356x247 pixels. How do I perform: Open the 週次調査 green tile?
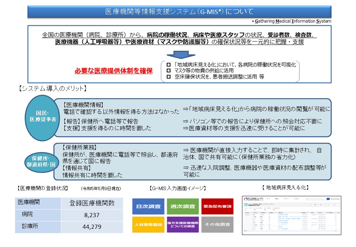click(x=182, y=207)
